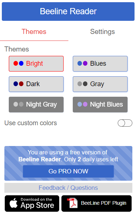Click the light gray dot in Night Gray

click(x=16, y=104)
